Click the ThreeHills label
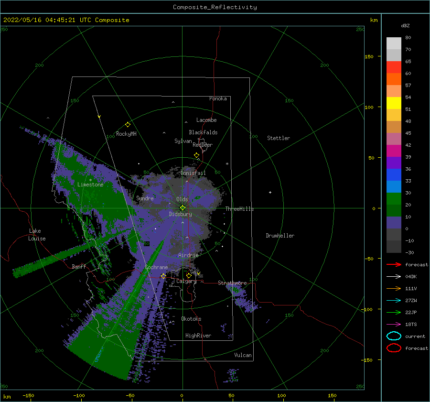The height and width of the screenshot is (402, 430). (x=240, y=209)
